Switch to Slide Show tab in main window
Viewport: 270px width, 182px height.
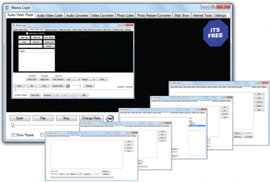coord(182,16)
